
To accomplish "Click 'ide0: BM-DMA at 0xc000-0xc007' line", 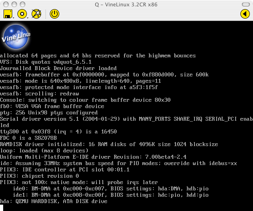I will (111, 188).
